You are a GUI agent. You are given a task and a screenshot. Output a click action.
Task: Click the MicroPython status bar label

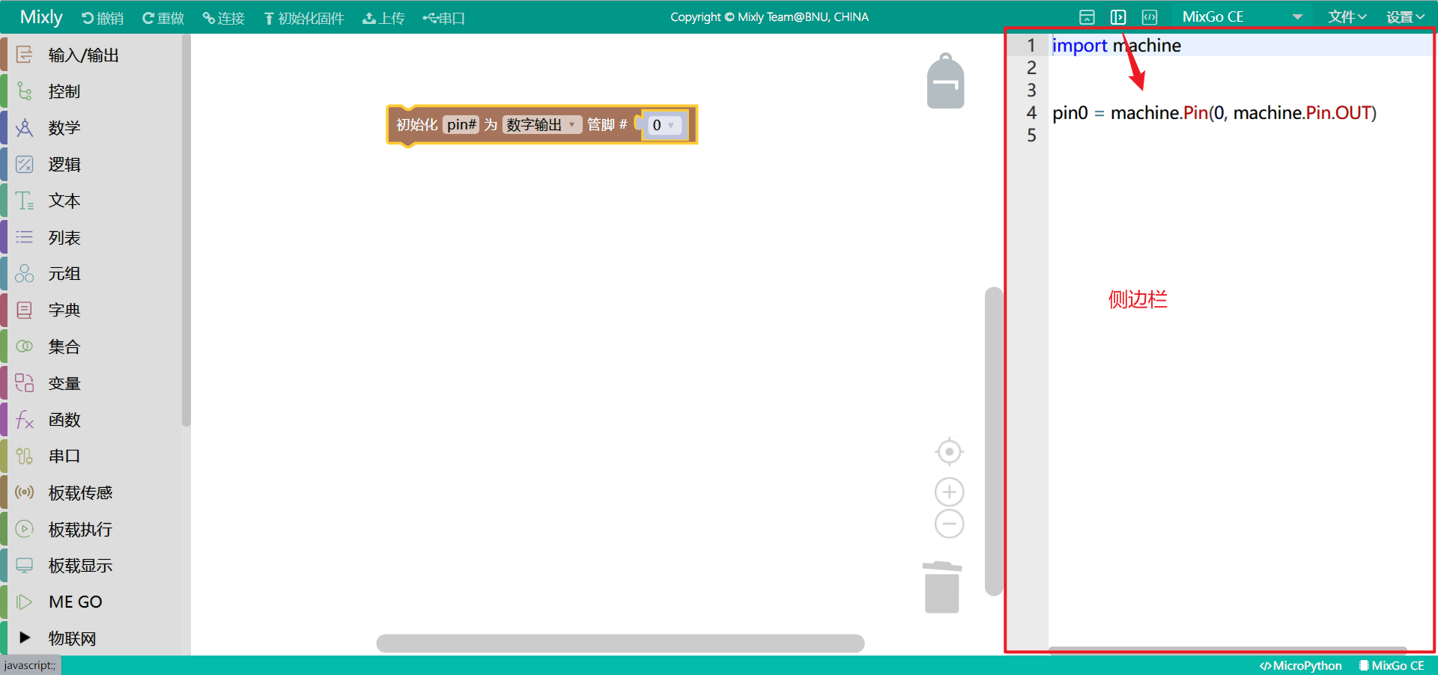coord(1301,665)
